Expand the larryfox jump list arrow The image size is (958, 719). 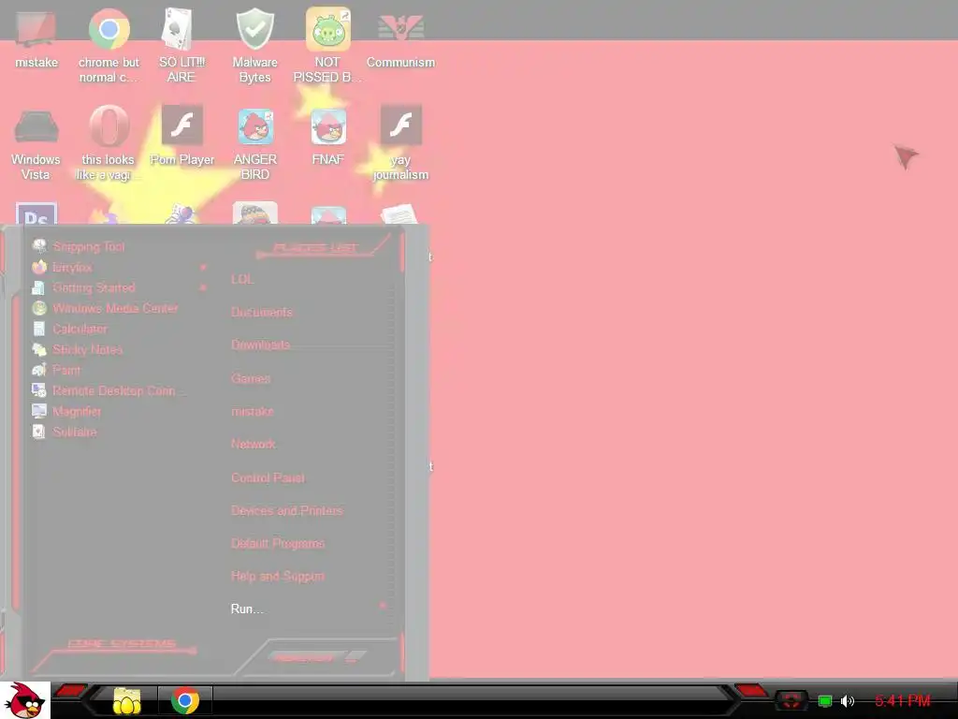coord(203,267)
